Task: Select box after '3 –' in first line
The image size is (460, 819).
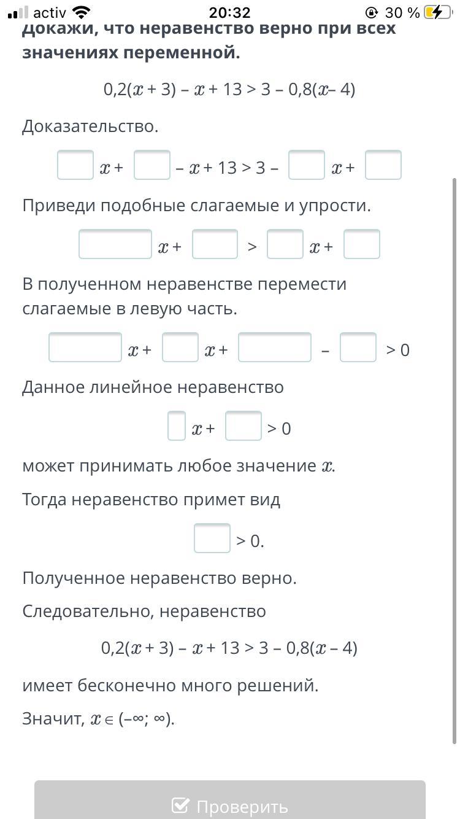Action: 307,165
